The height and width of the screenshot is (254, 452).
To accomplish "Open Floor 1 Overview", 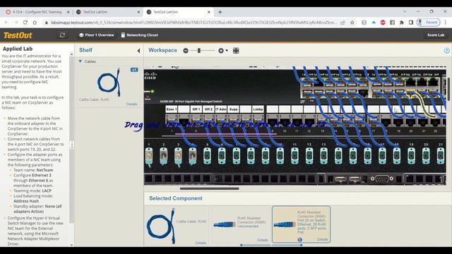I will pyautogui.click(x=97, y=35).
